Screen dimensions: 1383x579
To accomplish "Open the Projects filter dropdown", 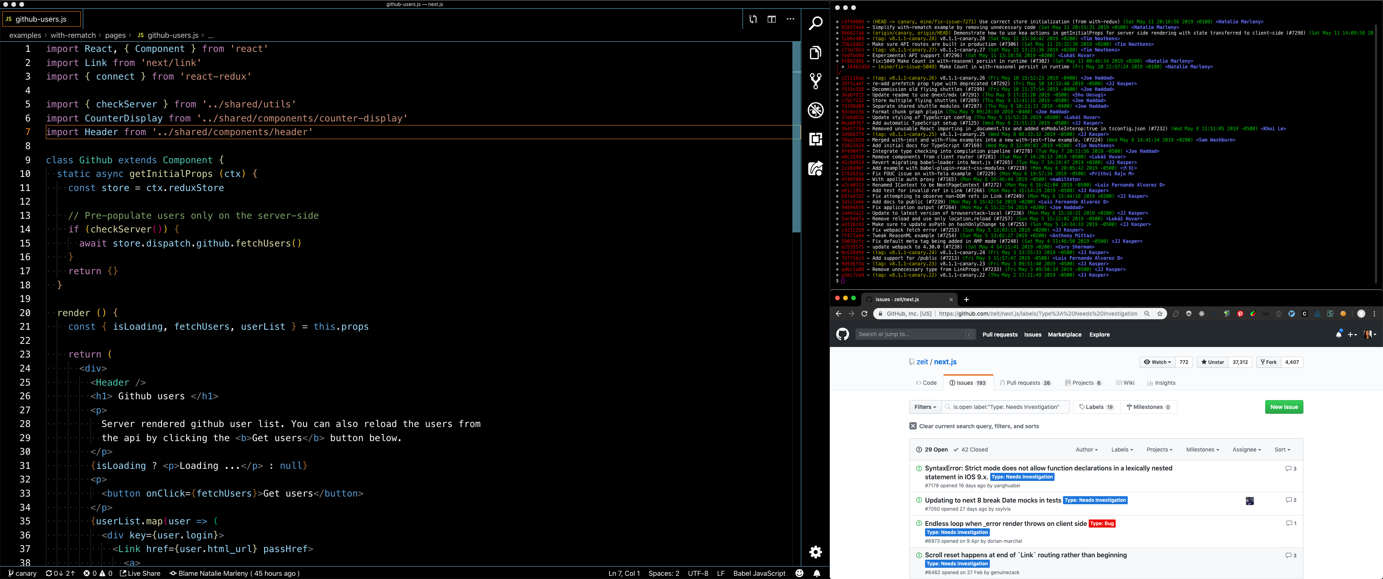I will pyautogui.click(x=1159, y=450).
